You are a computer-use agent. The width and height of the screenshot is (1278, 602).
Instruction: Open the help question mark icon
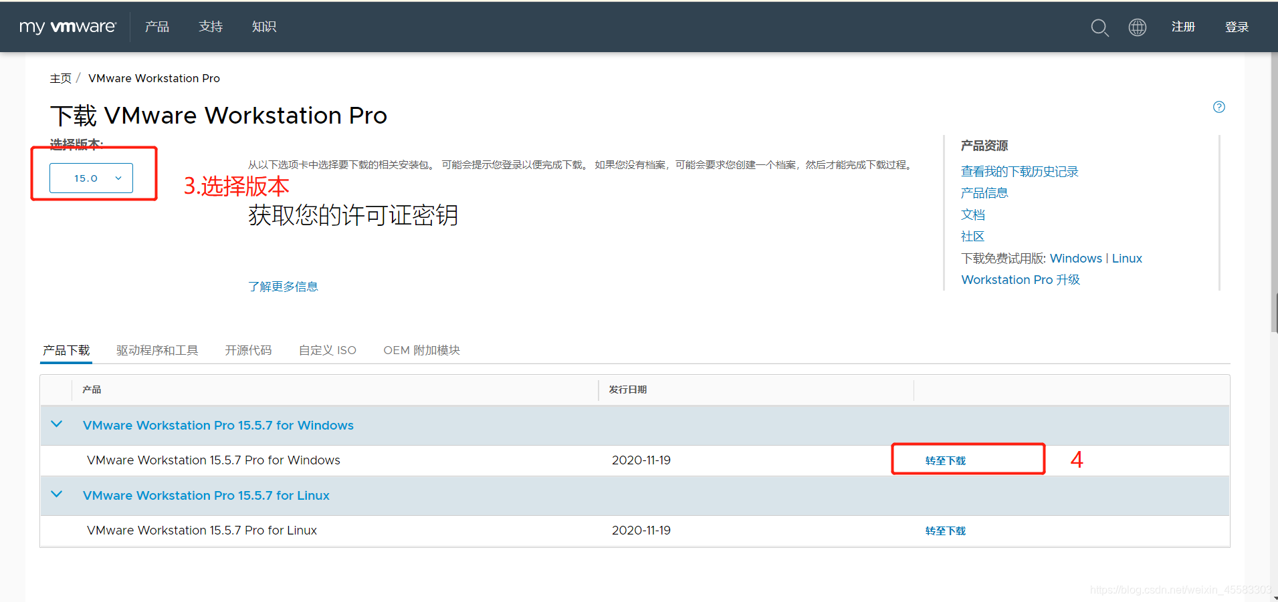click(1219, 107)
